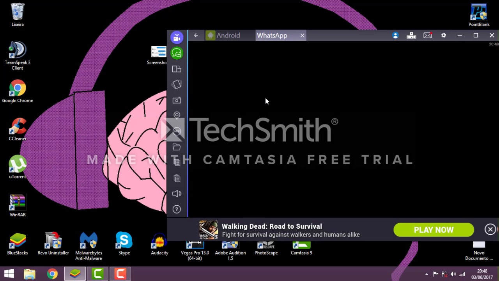Select the uTorrent desktop shortcut

click(18, 167)
